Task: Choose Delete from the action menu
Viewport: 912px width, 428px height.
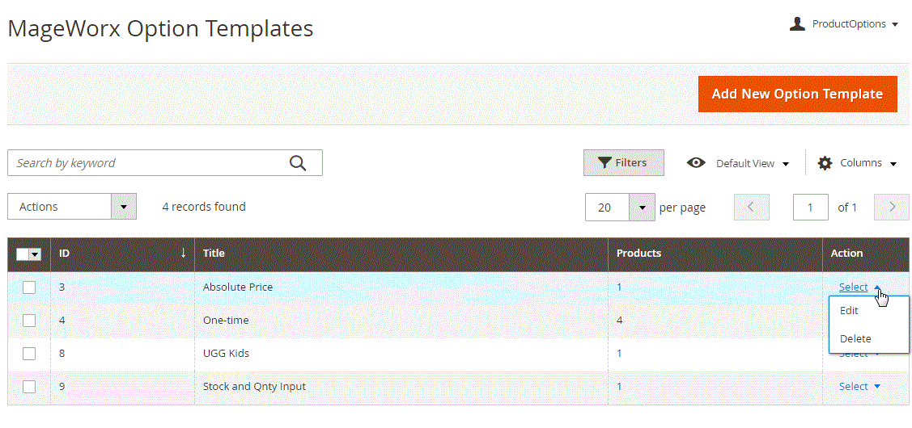Action: pos(855,339)
